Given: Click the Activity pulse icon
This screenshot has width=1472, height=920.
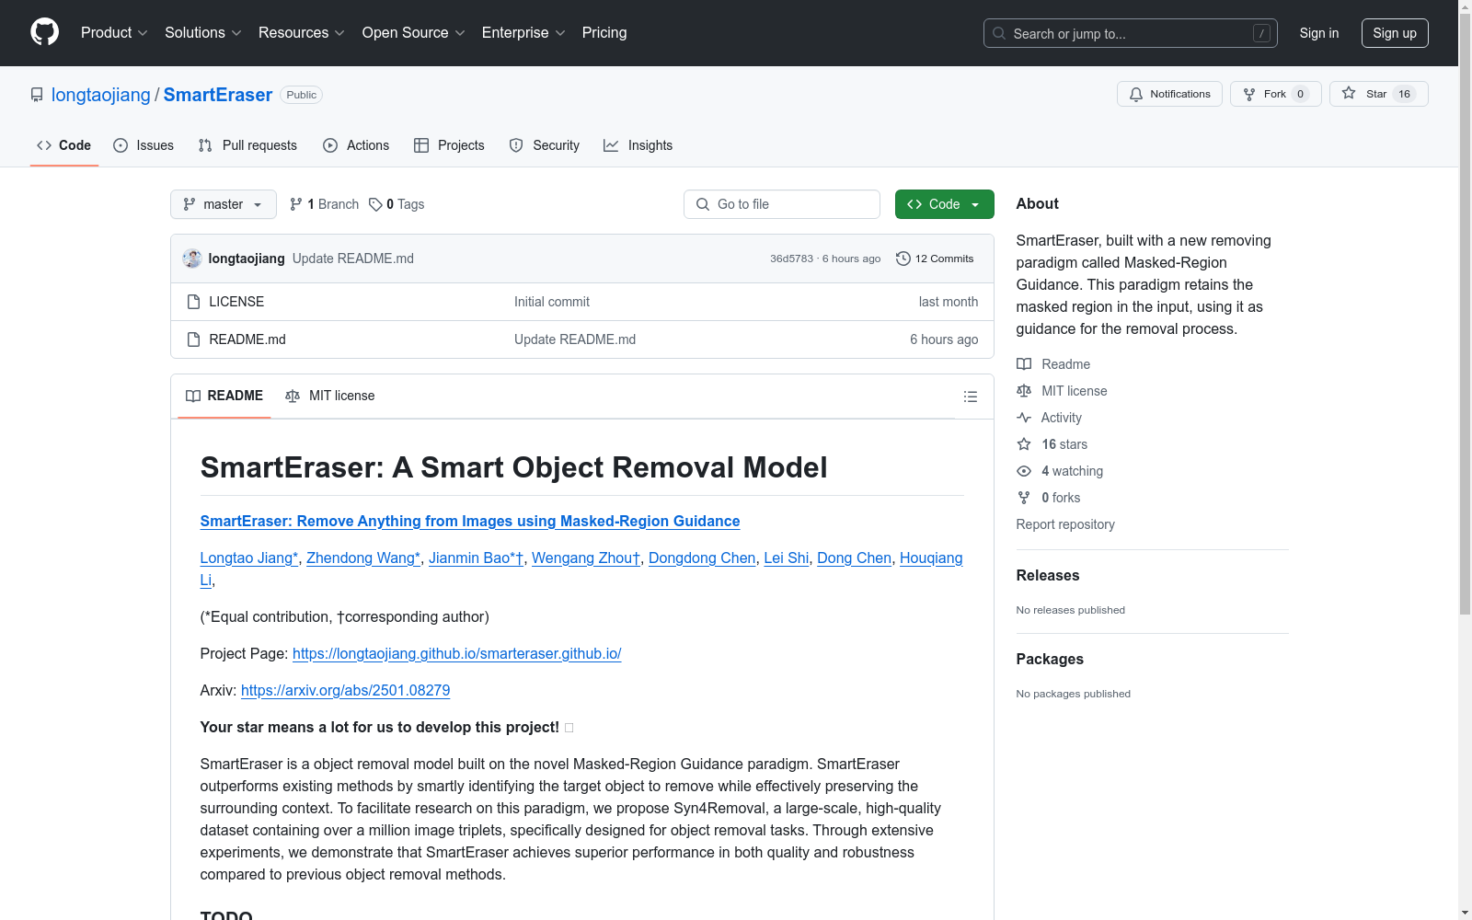Looking at the screenshot, I should click(x=1024, y=418).
